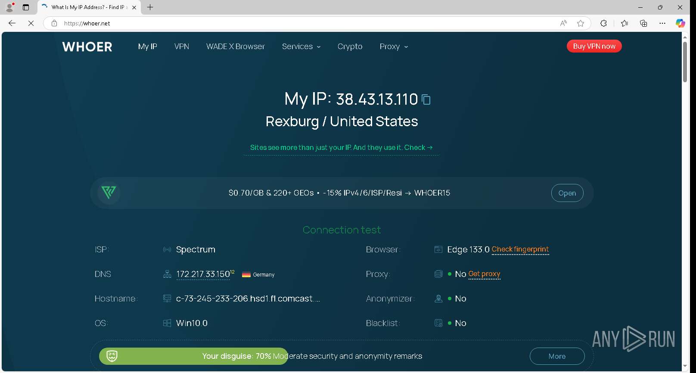The image size is (696, 373).
Task: Open a new tab with plus icon
Action: coord(150,7)
